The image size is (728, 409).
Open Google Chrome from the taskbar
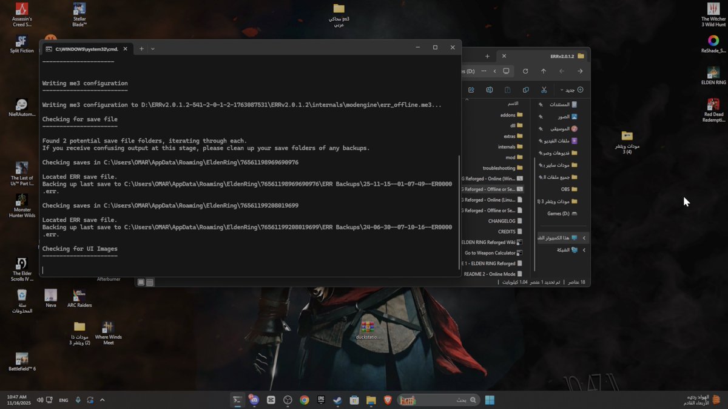[x=305, y=400]
